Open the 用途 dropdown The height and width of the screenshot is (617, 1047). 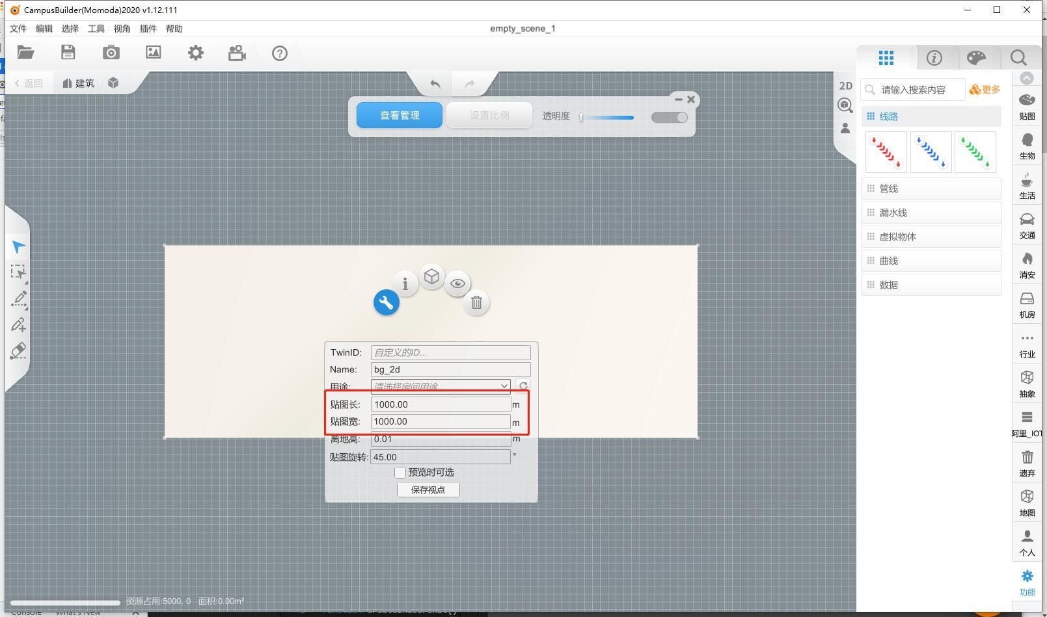pyautogui.click(x=441, y=386)
